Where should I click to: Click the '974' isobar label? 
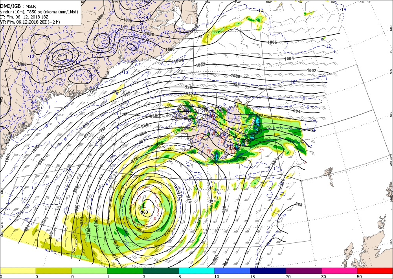coord(189,200)
